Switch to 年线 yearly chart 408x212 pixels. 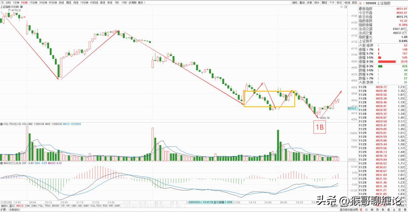pos(110,3)
